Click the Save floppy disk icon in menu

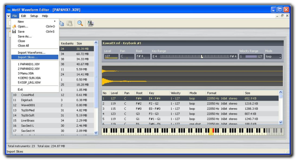point(14,31)
